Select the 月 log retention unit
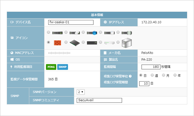 click(x=164, y=75)
